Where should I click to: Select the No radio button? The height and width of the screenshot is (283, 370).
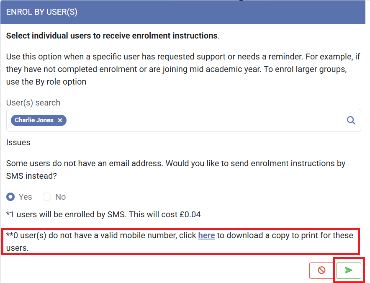click(47, 197)
